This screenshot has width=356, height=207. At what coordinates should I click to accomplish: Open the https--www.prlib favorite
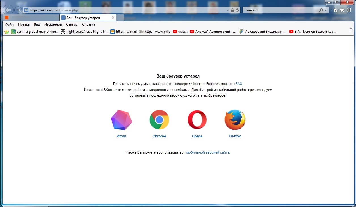155,32
